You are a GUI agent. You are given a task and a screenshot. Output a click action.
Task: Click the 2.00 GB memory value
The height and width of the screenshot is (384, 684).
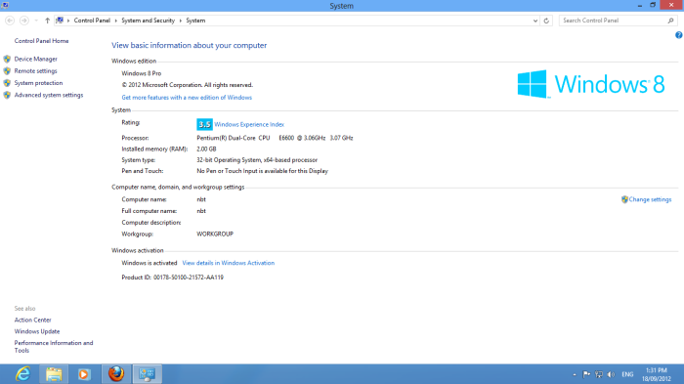(x=206, y=149)
